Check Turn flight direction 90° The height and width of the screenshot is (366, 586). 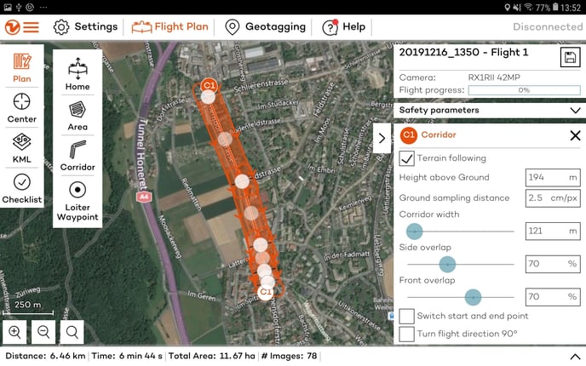tap(407, 334)
